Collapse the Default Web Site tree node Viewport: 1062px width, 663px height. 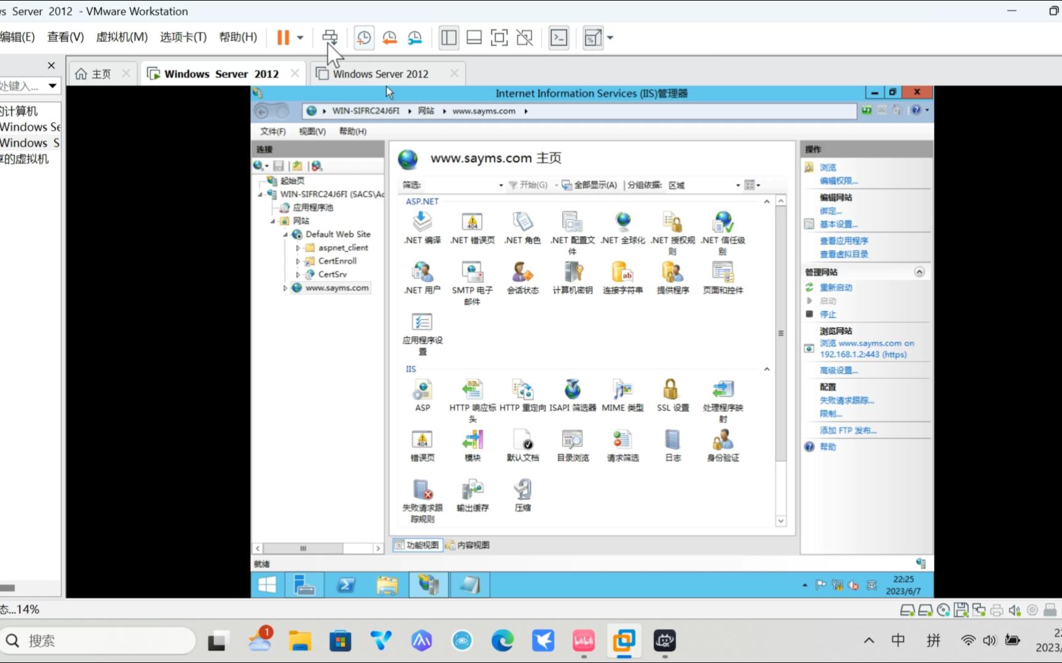point(285,235)
